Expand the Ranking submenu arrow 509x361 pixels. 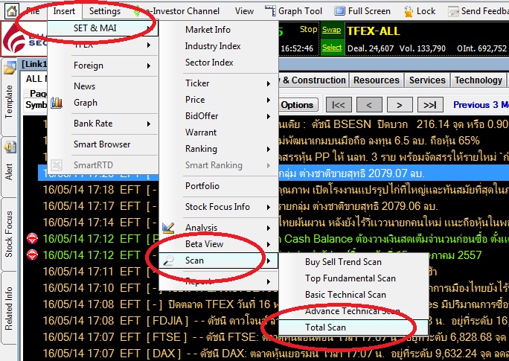(x=269, y=149)
